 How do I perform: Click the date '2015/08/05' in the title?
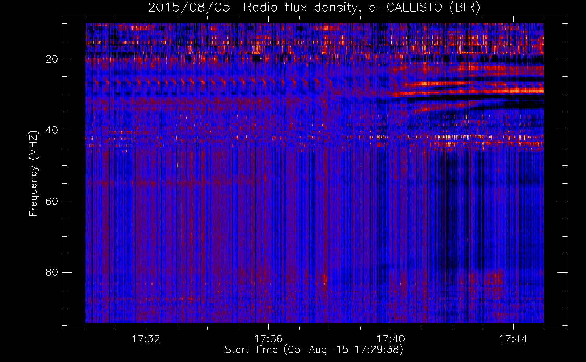[189, 8]
